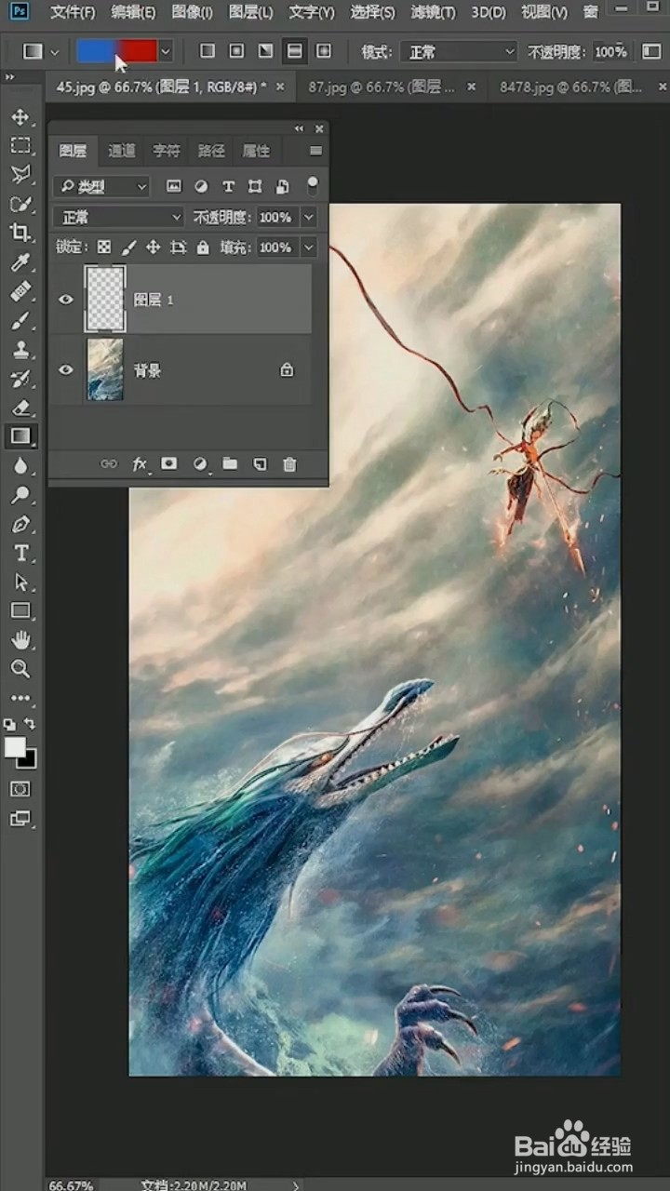Select the Eraser tool
The image size is (670, 1191).
click(20, 407)
